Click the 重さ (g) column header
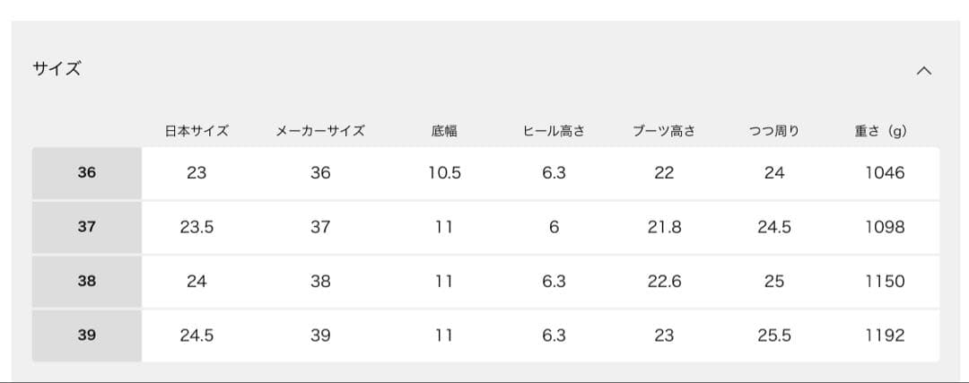 click(881, 131)
